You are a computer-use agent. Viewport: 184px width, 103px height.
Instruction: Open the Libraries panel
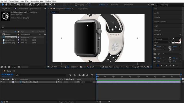157,30
